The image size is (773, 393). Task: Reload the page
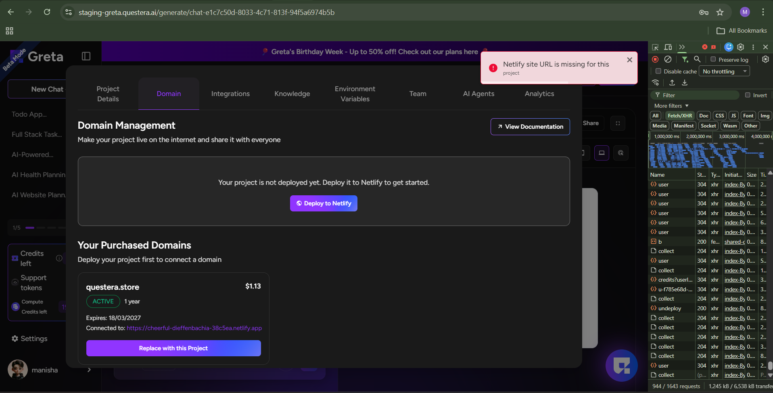coord(47,12)
